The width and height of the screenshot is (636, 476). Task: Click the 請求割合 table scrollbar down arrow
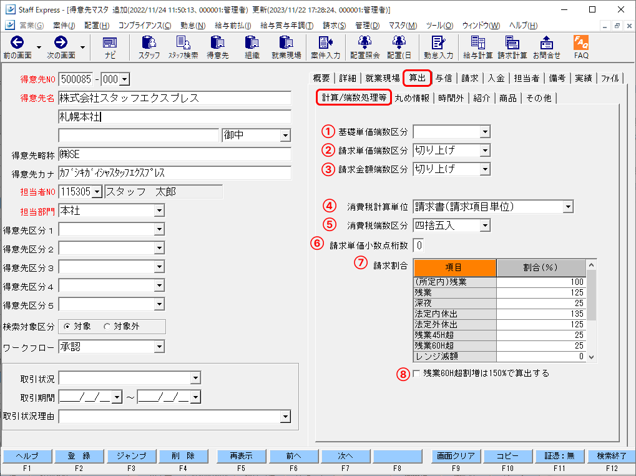592,357
